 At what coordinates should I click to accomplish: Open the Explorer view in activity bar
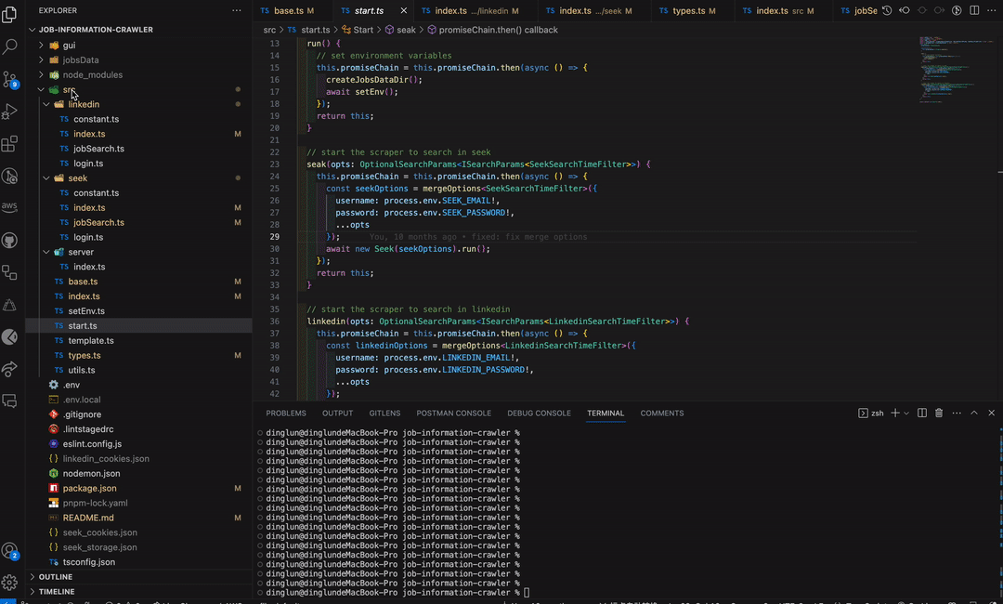click(9, 14)
